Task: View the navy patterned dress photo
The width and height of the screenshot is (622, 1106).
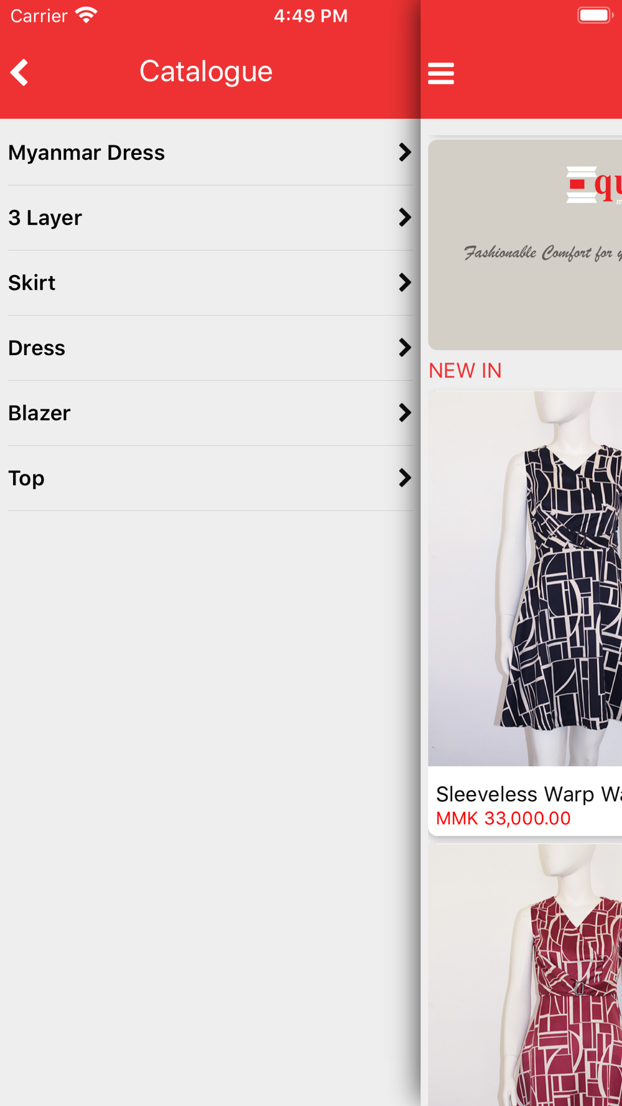Action: (x=525, y=579)
